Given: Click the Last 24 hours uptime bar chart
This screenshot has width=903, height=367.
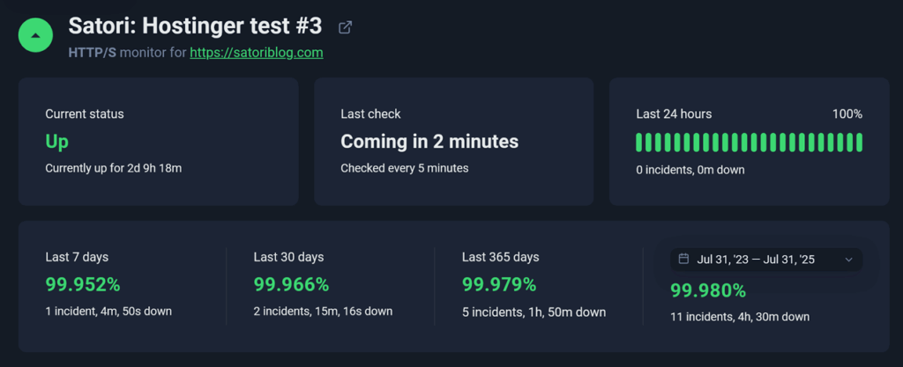Looking at the screenshot, I should pyautogui.click(x=750, y=143).
